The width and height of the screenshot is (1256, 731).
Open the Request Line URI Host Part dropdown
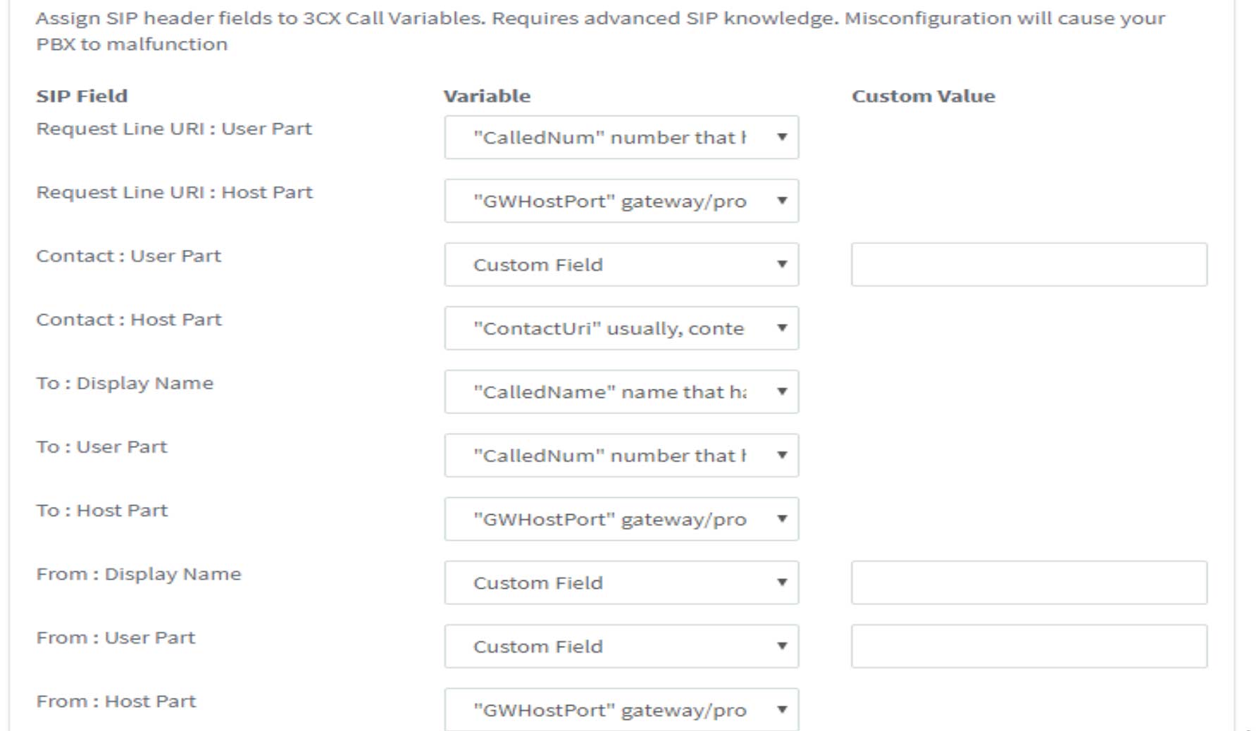click(621, 201)
